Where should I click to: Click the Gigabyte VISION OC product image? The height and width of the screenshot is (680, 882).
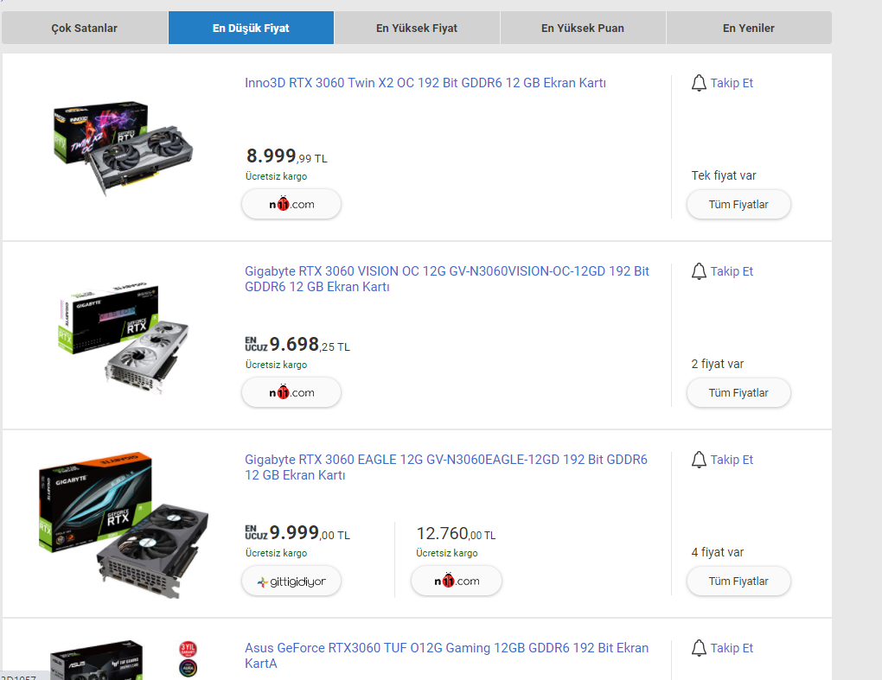pos(123,337)
